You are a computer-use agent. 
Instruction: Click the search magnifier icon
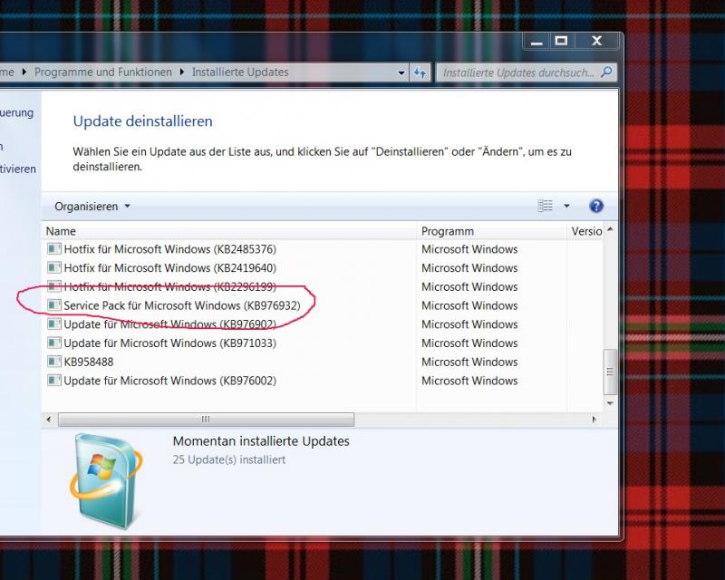[606, 72]
